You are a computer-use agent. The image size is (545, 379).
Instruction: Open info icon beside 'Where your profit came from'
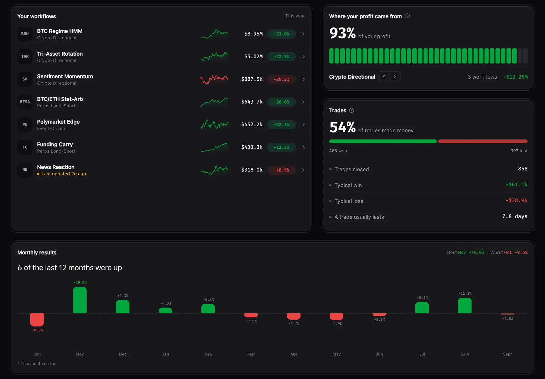pos(407,16)
